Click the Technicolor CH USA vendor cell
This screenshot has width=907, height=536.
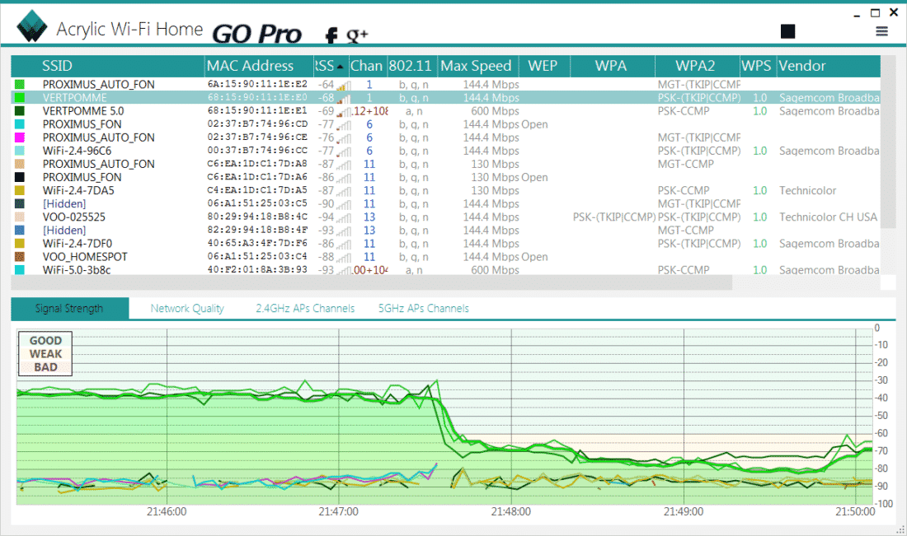point(829,217)
